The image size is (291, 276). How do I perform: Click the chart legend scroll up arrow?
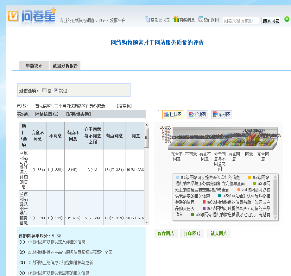pos(275,177)
